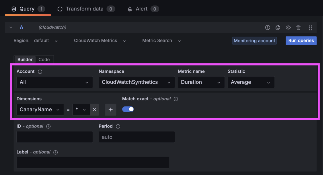Click the database icon on Query tab
Image resolution: width=323 pixels, height=175 pixels.
[13, 9]
